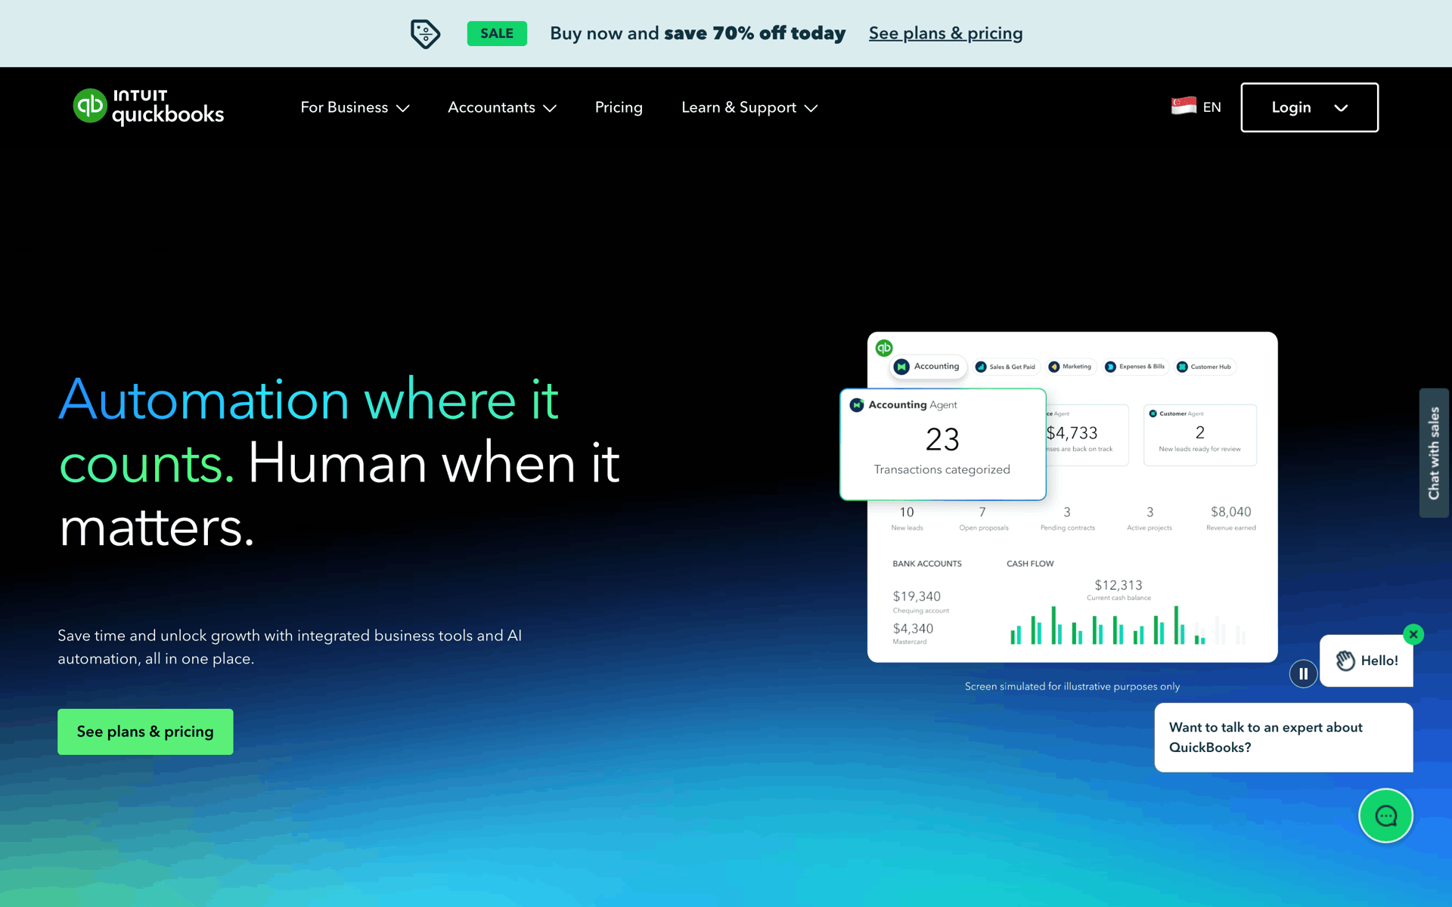Click the 3 Active projects stat
Viewport: 1452px width, 907px height.
point(1149,518)
